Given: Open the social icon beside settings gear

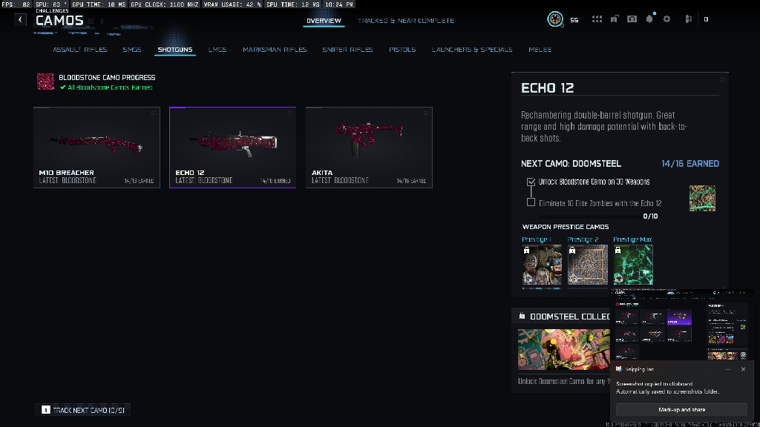Looking at the screenshot, I should pos(688,19).
